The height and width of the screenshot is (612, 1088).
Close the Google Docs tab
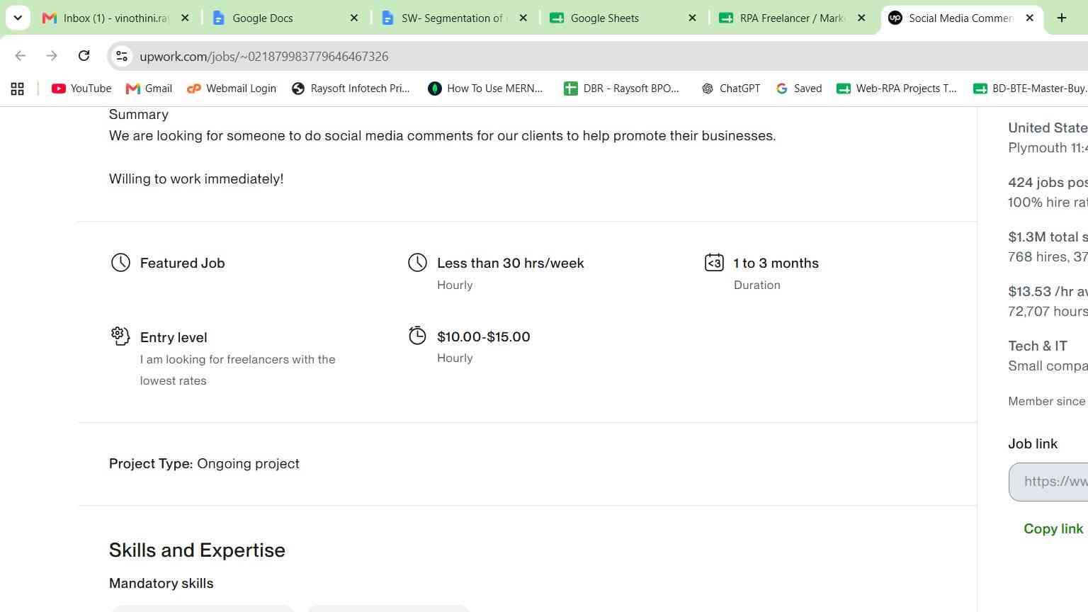[354, 18]
